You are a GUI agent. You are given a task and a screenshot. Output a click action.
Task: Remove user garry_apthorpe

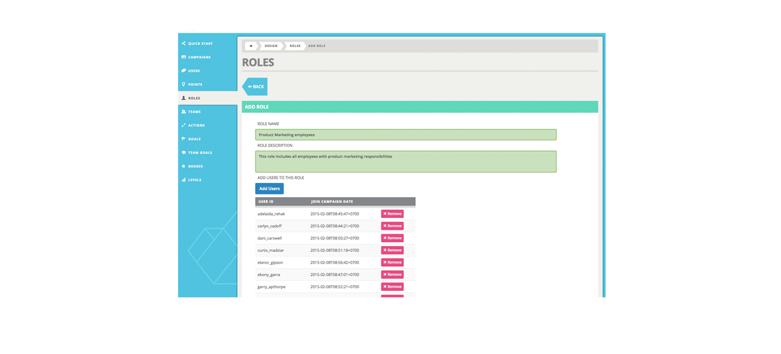pyautogui.click(x=392, y=287)
